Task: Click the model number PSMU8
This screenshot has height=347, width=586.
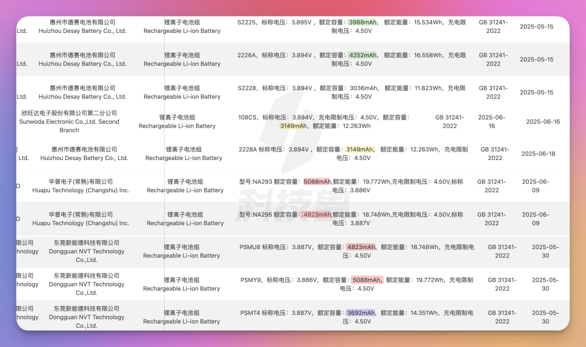Action: point(250,247)
